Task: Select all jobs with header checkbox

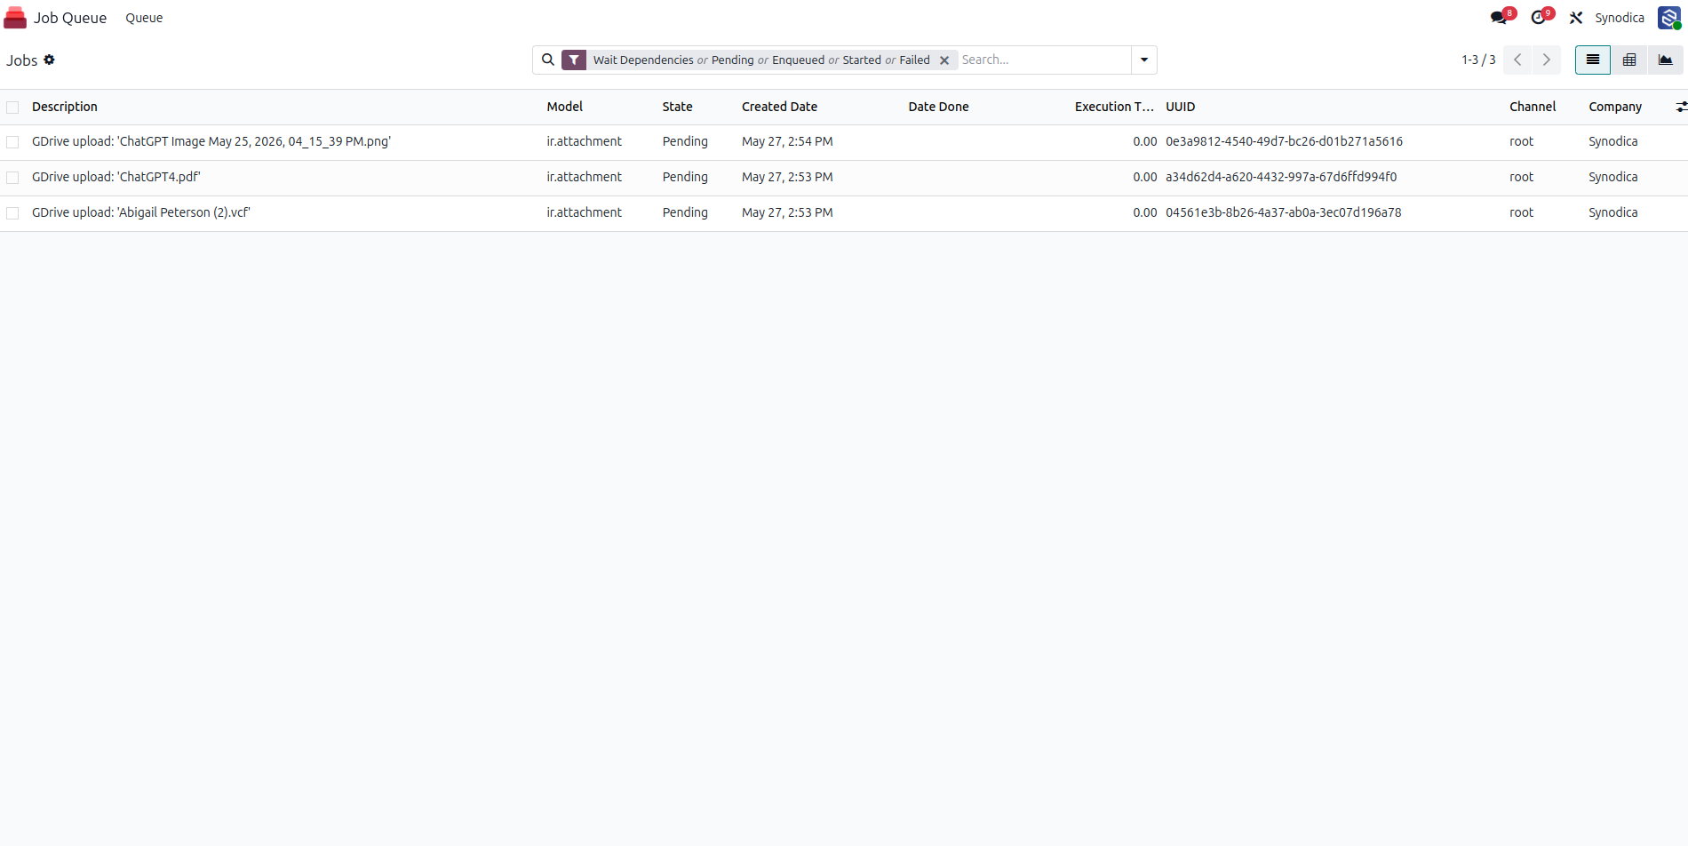Action: (12, 108)
